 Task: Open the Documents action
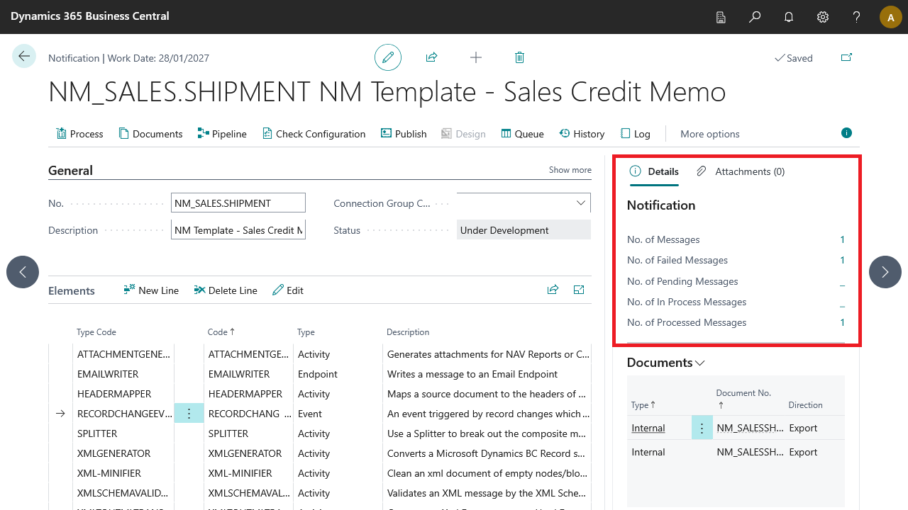[x=150, y=134]
